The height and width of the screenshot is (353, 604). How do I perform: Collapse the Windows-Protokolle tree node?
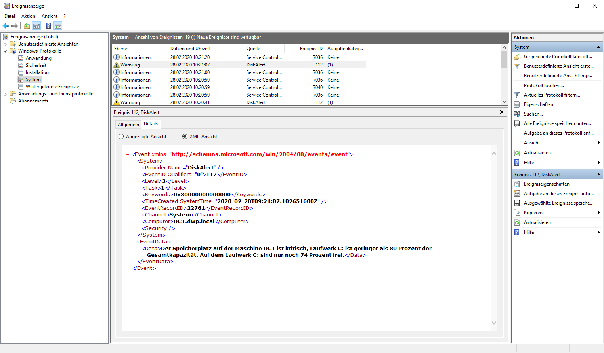[x=6, y=51]
